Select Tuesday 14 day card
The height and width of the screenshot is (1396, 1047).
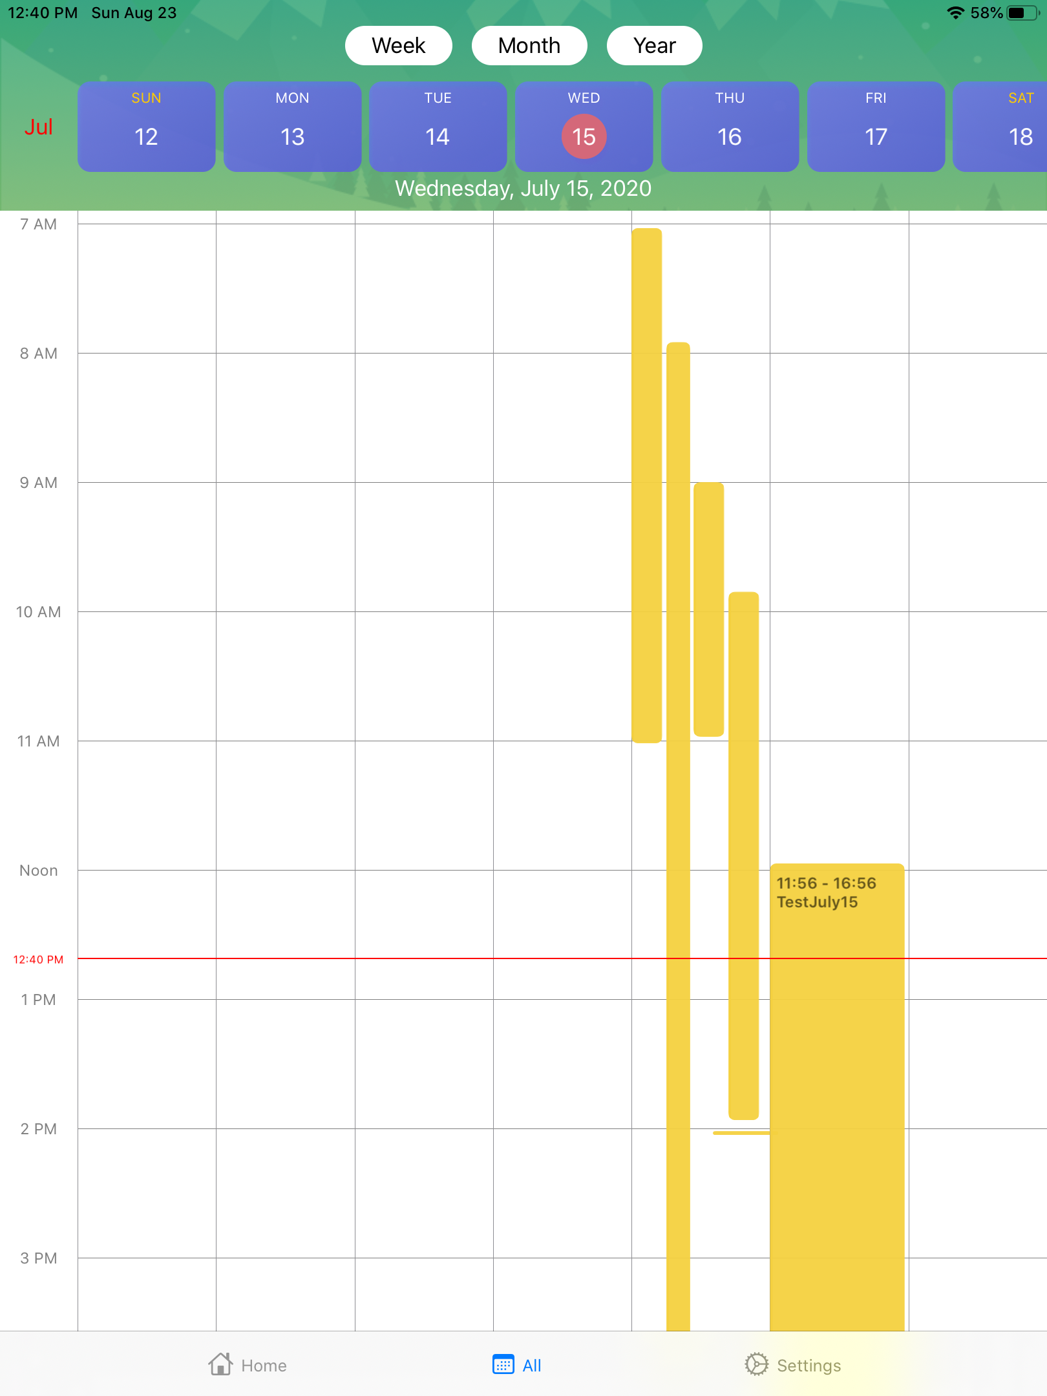(438, 127)
